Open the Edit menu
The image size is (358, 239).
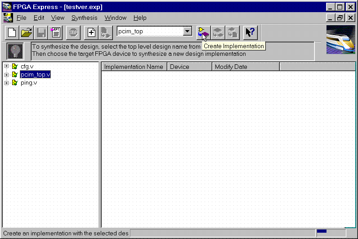(x=39, y=18)
